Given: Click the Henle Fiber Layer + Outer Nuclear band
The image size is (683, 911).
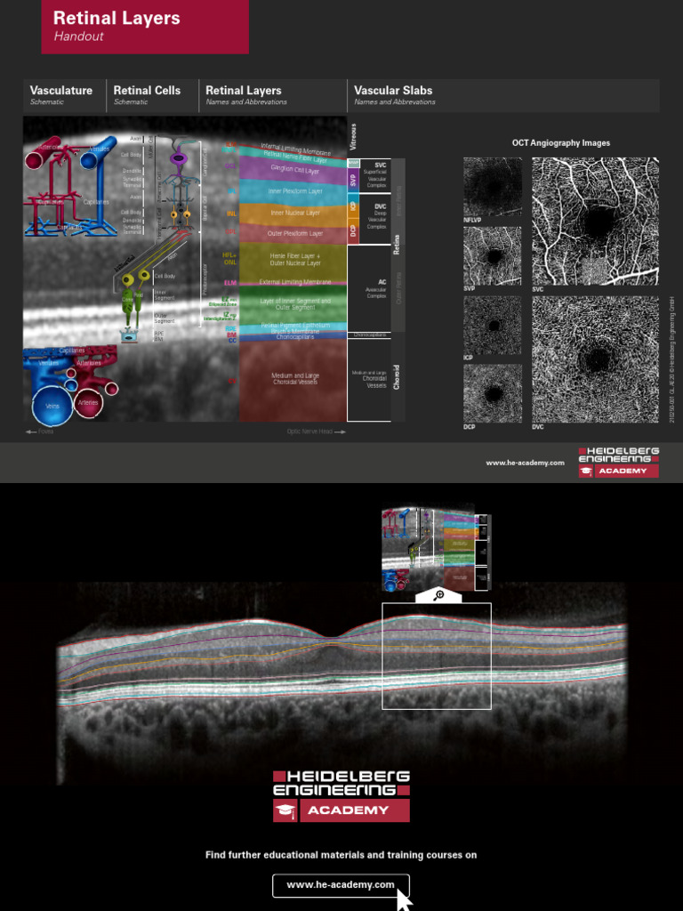Looking at the screenshot, I should [293, 262].
